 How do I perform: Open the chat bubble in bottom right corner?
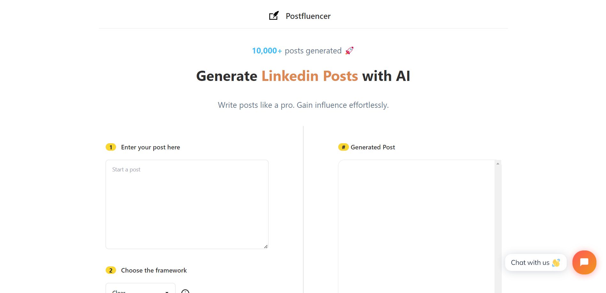[x=584, y=262]
